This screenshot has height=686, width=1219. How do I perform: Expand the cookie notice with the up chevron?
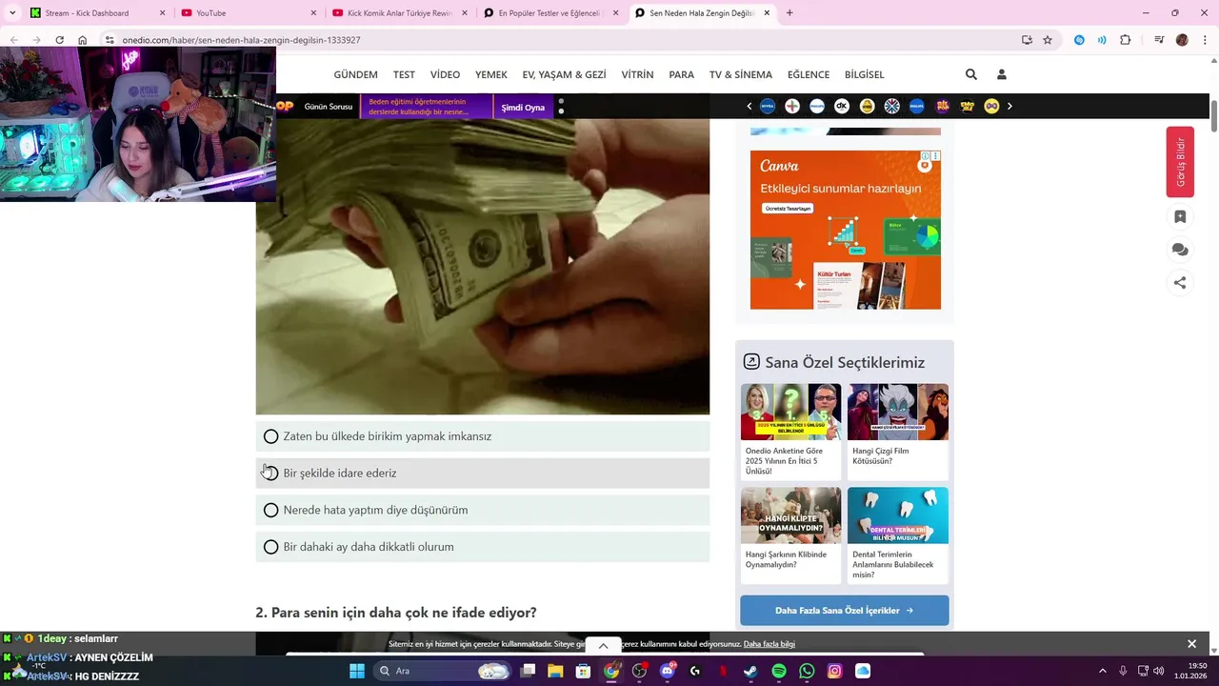point(603,646)
